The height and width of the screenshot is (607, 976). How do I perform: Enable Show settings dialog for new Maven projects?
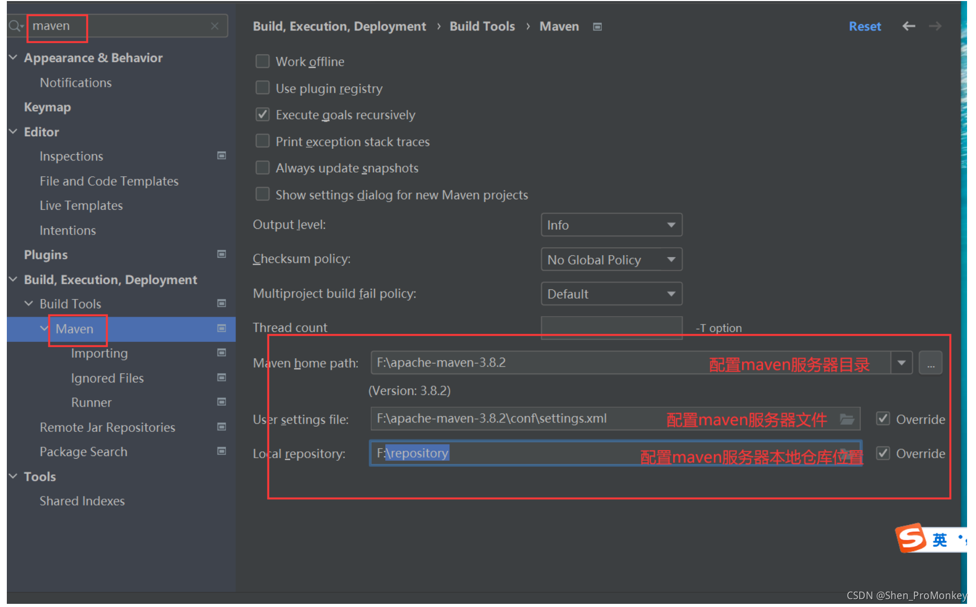pyautogui.click(x=262, y=194)
